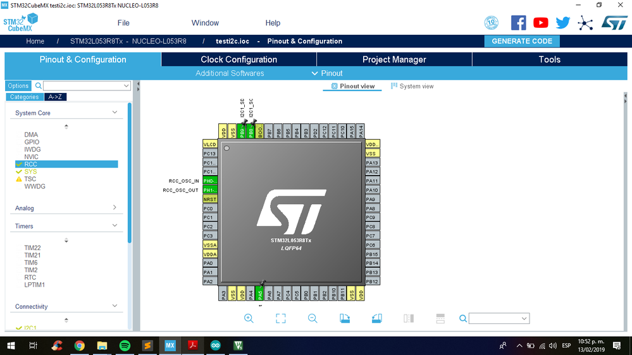Click the pin search magnifier icon
Screen dimensions: 632x355
(x=462, y=318)
